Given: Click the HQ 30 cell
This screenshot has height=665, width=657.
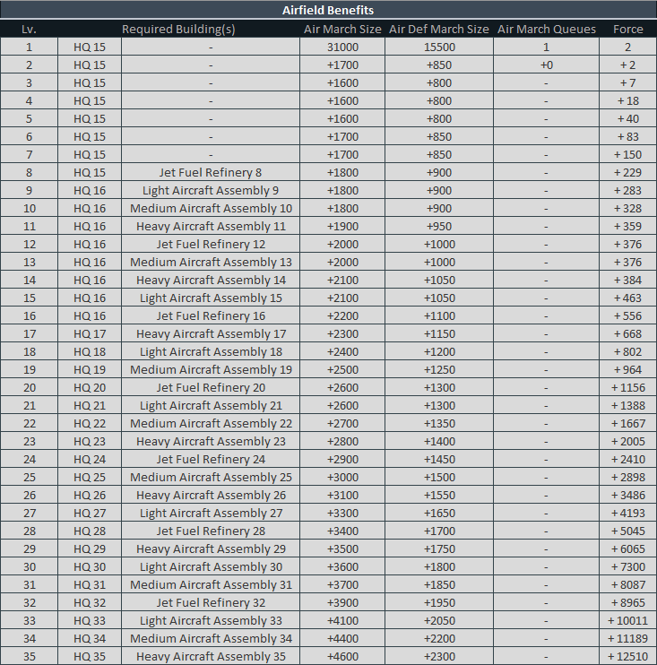Looking at the screenshot, I should 90,566.
